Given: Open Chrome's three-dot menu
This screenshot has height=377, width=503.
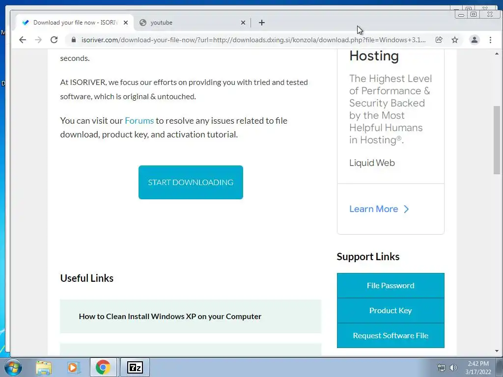Looking at the screenshot, I should click(x=490, y=40).
